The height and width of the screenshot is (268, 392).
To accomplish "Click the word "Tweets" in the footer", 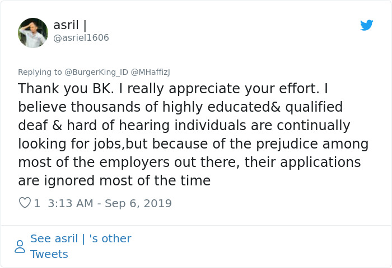I will pos(49,254).
